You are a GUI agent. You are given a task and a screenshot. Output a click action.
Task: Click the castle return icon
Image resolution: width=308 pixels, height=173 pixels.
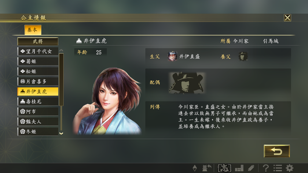pos(207,168)
